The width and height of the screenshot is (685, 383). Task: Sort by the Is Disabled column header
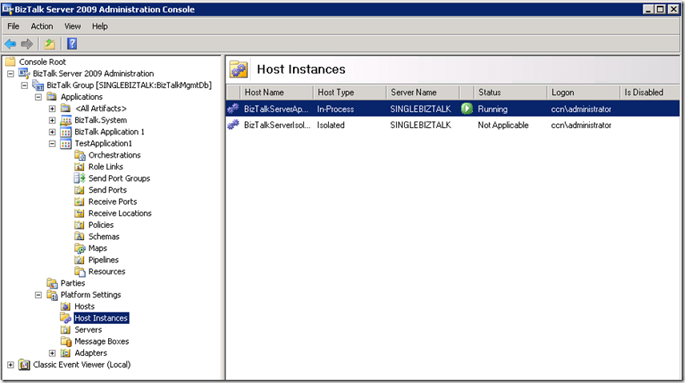pos(650,92)
